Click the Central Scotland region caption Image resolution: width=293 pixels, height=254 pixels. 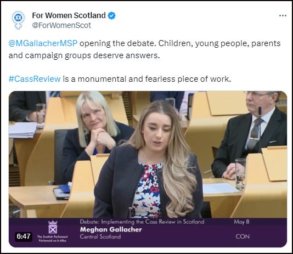point(100,236)
